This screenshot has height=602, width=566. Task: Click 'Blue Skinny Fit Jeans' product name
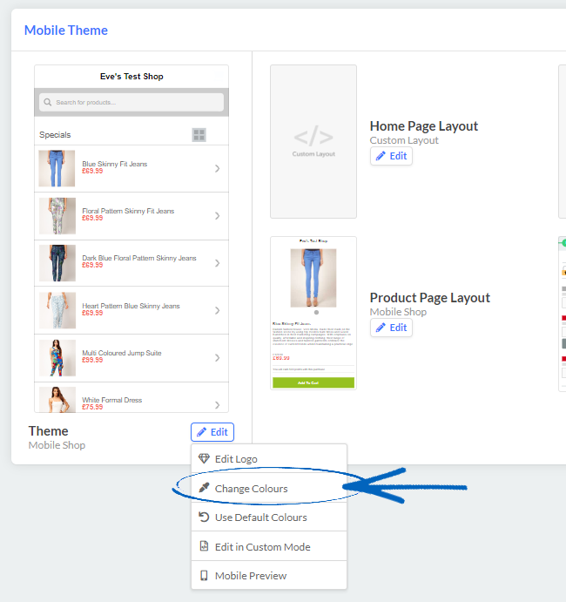pos(114,164)
